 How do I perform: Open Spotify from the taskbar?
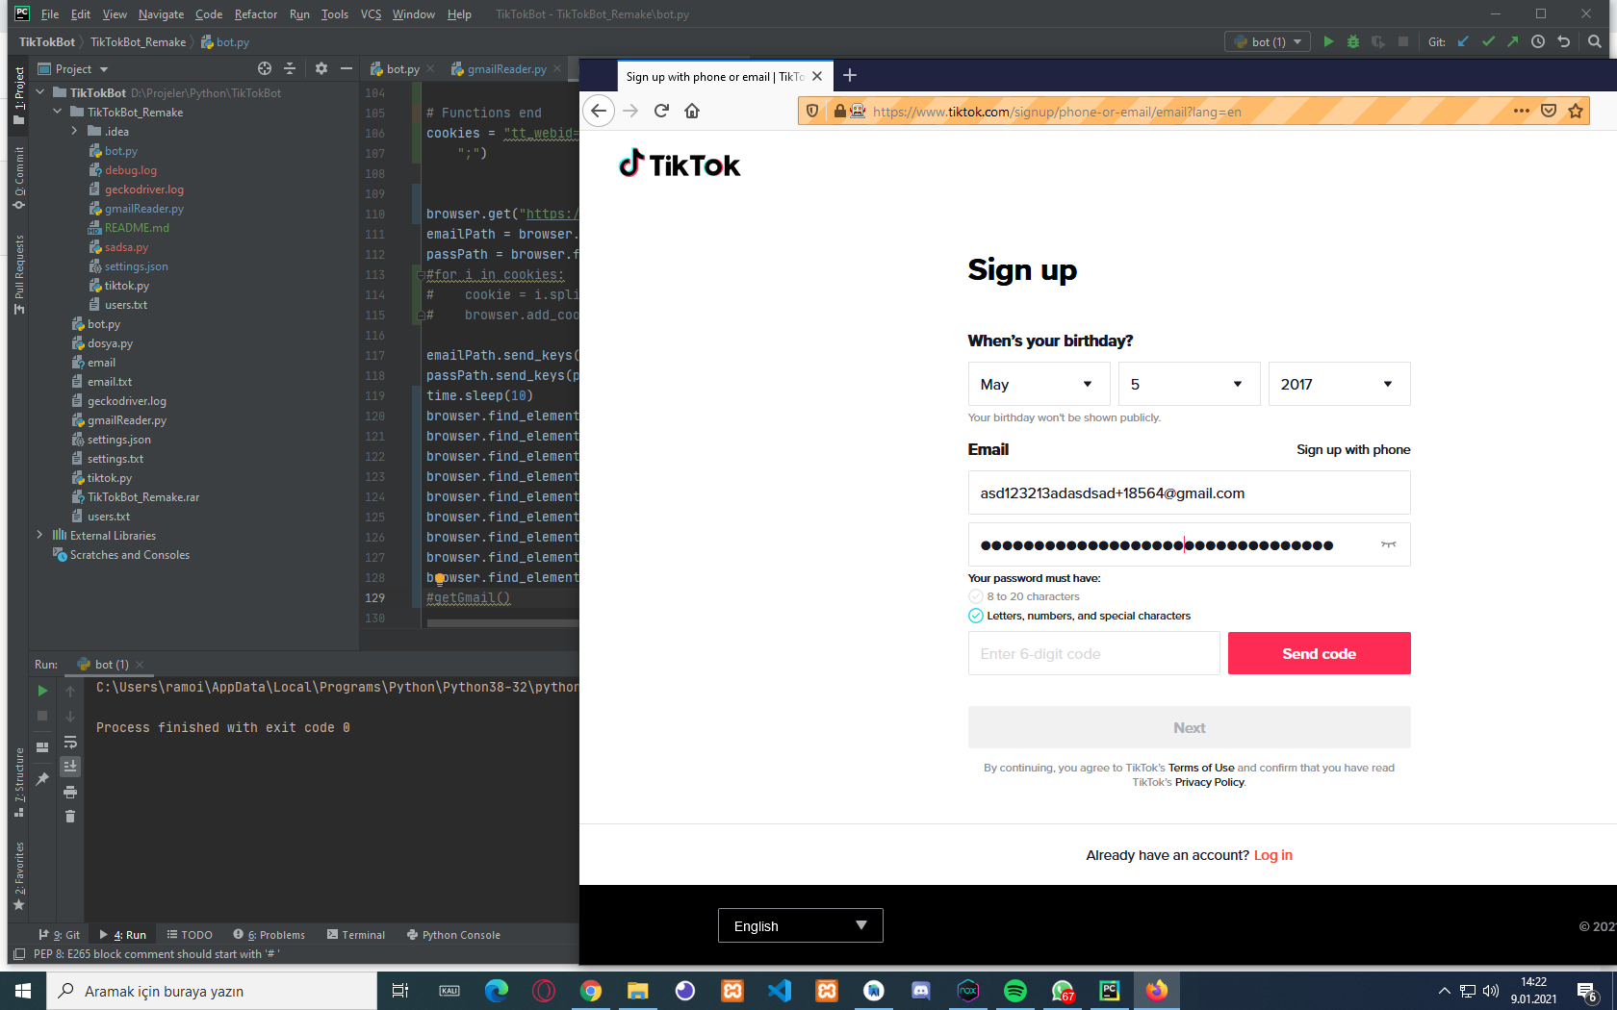pos(1015,991)
